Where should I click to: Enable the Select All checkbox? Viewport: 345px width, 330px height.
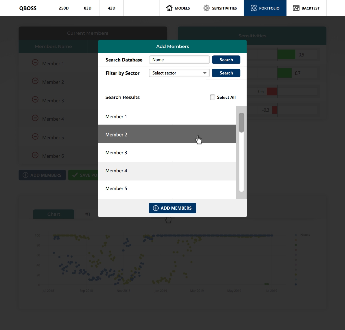[x=213, y=97]
